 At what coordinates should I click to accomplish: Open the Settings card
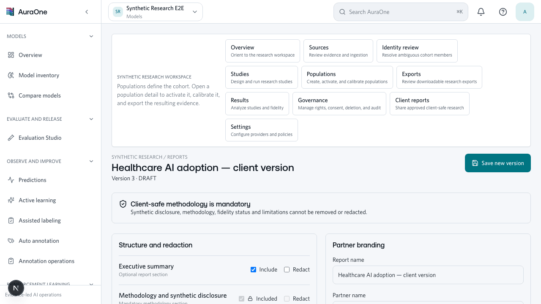coord(262,130)
